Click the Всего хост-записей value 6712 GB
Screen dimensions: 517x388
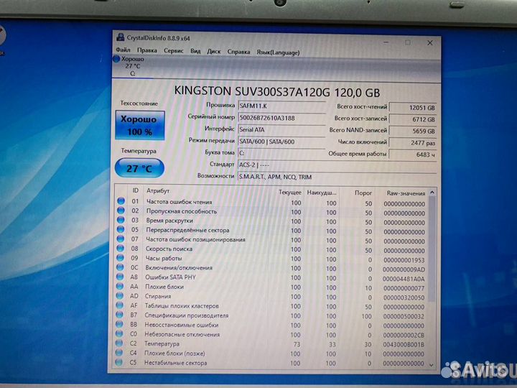pyautogui.click(x=413, y=119)
